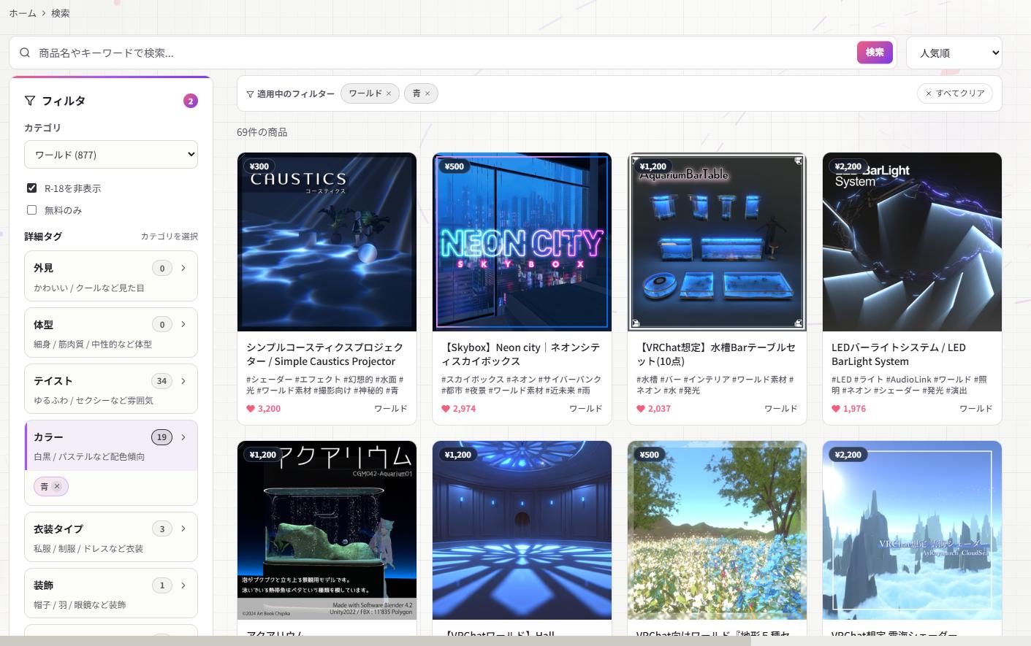Screen dimensions: 1031x646
Task: Click heart icon on Simple Caustics Projector
Action: click(251, 409)
